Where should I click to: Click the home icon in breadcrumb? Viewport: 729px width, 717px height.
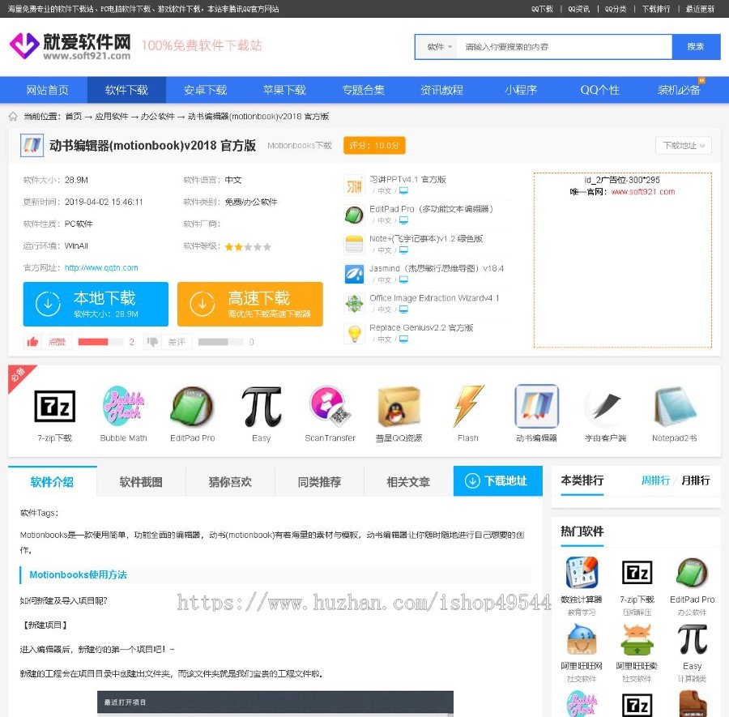(13, 116)
